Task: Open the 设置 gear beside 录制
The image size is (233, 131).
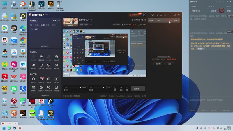Action: coord(127,88)
